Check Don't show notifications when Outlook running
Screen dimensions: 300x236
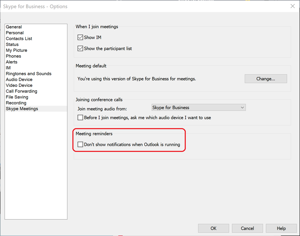click(80, 144)
